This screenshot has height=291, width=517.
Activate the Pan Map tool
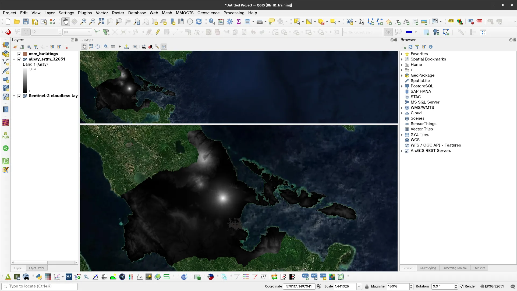point(66,22)
